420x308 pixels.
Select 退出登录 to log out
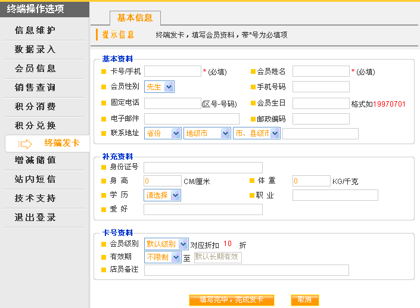point(35,217)
